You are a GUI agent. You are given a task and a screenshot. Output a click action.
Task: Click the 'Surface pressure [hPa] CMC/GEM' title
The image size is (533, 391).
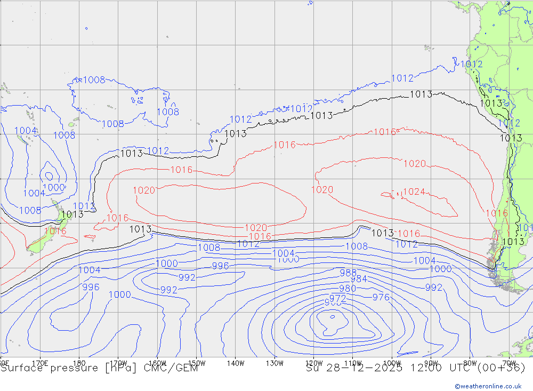pyautogui.click(x=99, y=368)
